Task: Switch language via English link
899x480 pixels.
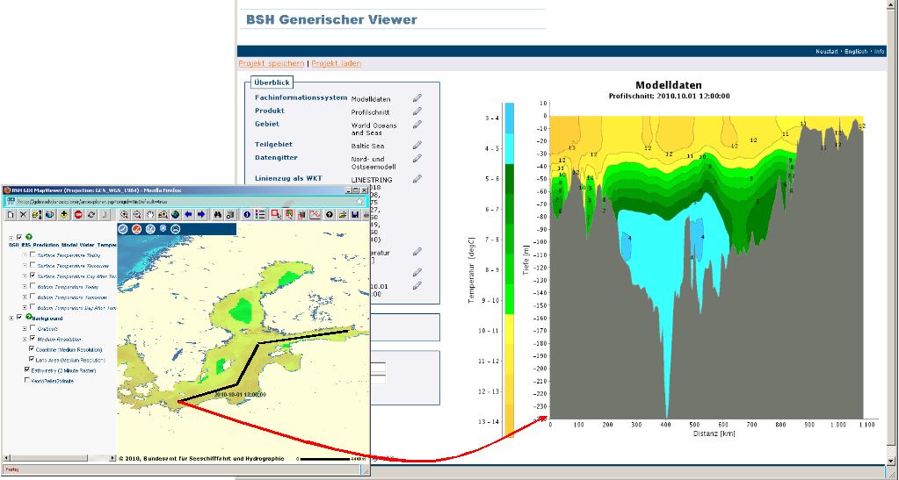Action: 856,52
